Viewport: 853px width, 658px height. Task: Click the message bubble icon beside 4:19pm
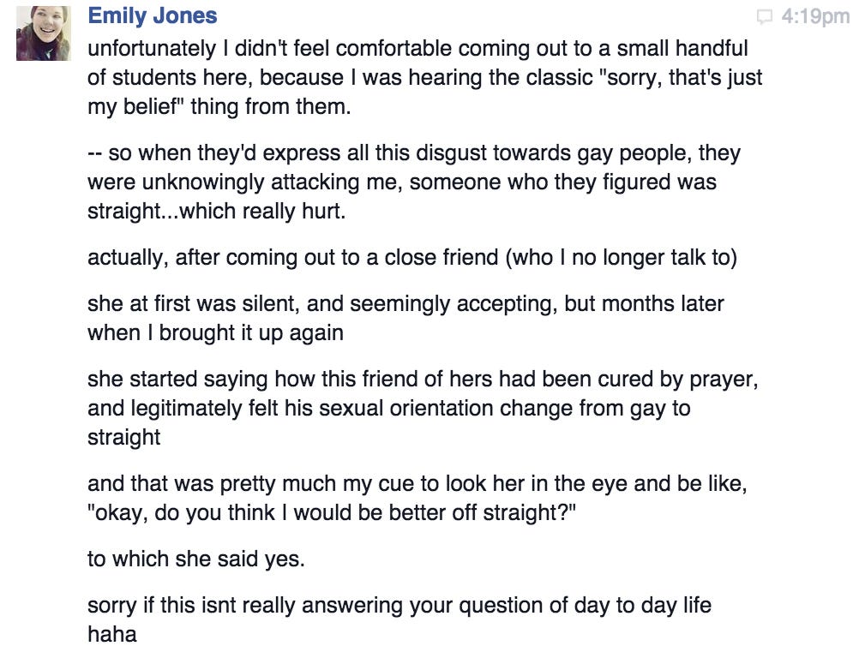pos(765,17)
